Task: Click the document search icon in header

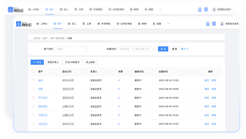Action: point(214,24)
